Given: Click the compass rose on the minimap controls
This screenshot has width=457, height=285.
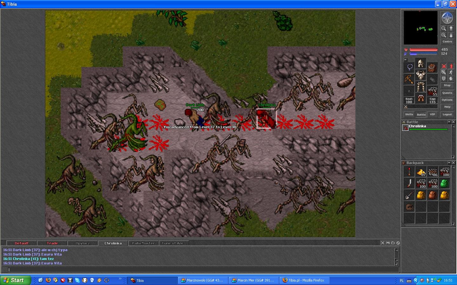Looking at the screenshot, I should 447,18.
